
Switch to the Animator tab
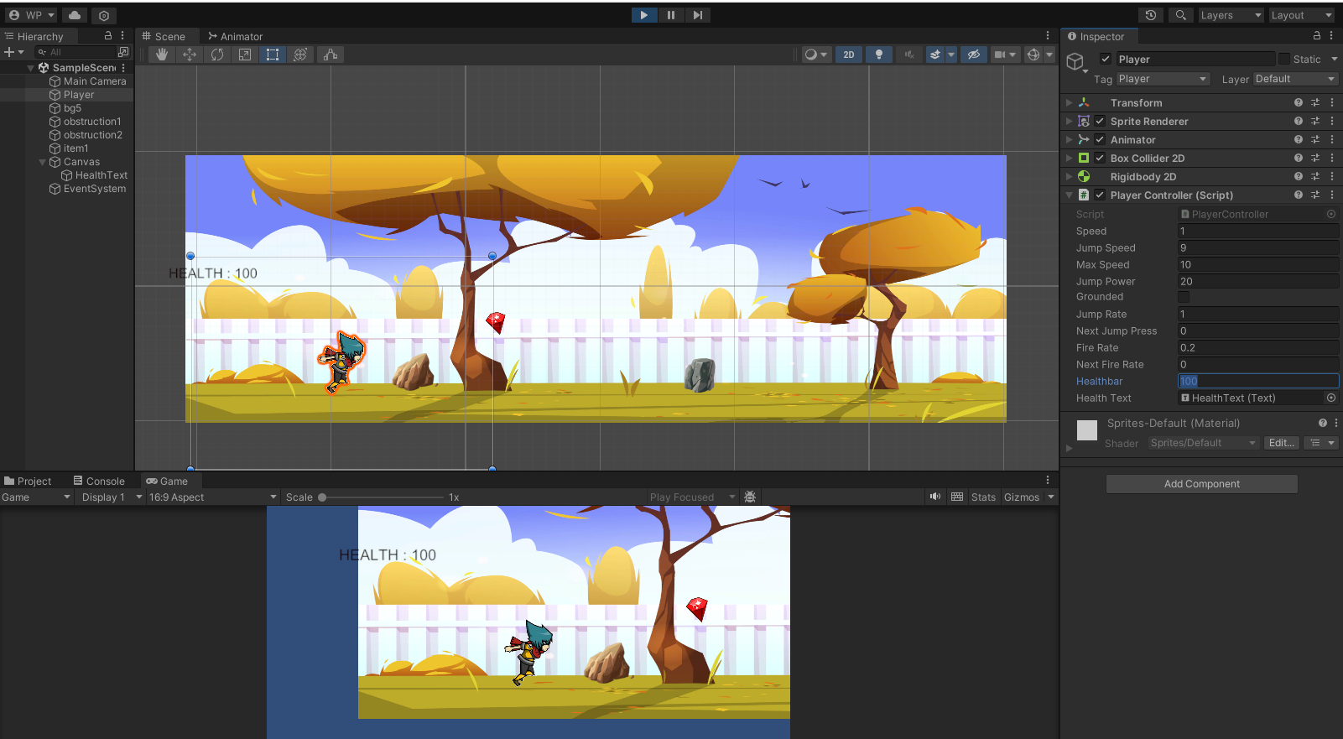click(x=236, y=36)
